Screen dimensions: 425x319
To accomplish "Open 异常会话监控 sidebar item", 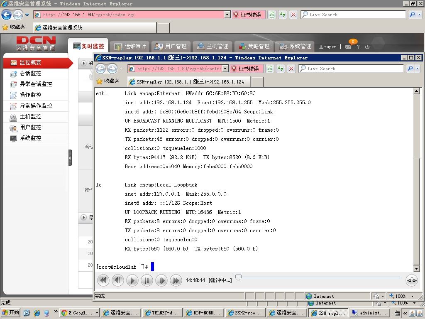I will pos(36,84).
